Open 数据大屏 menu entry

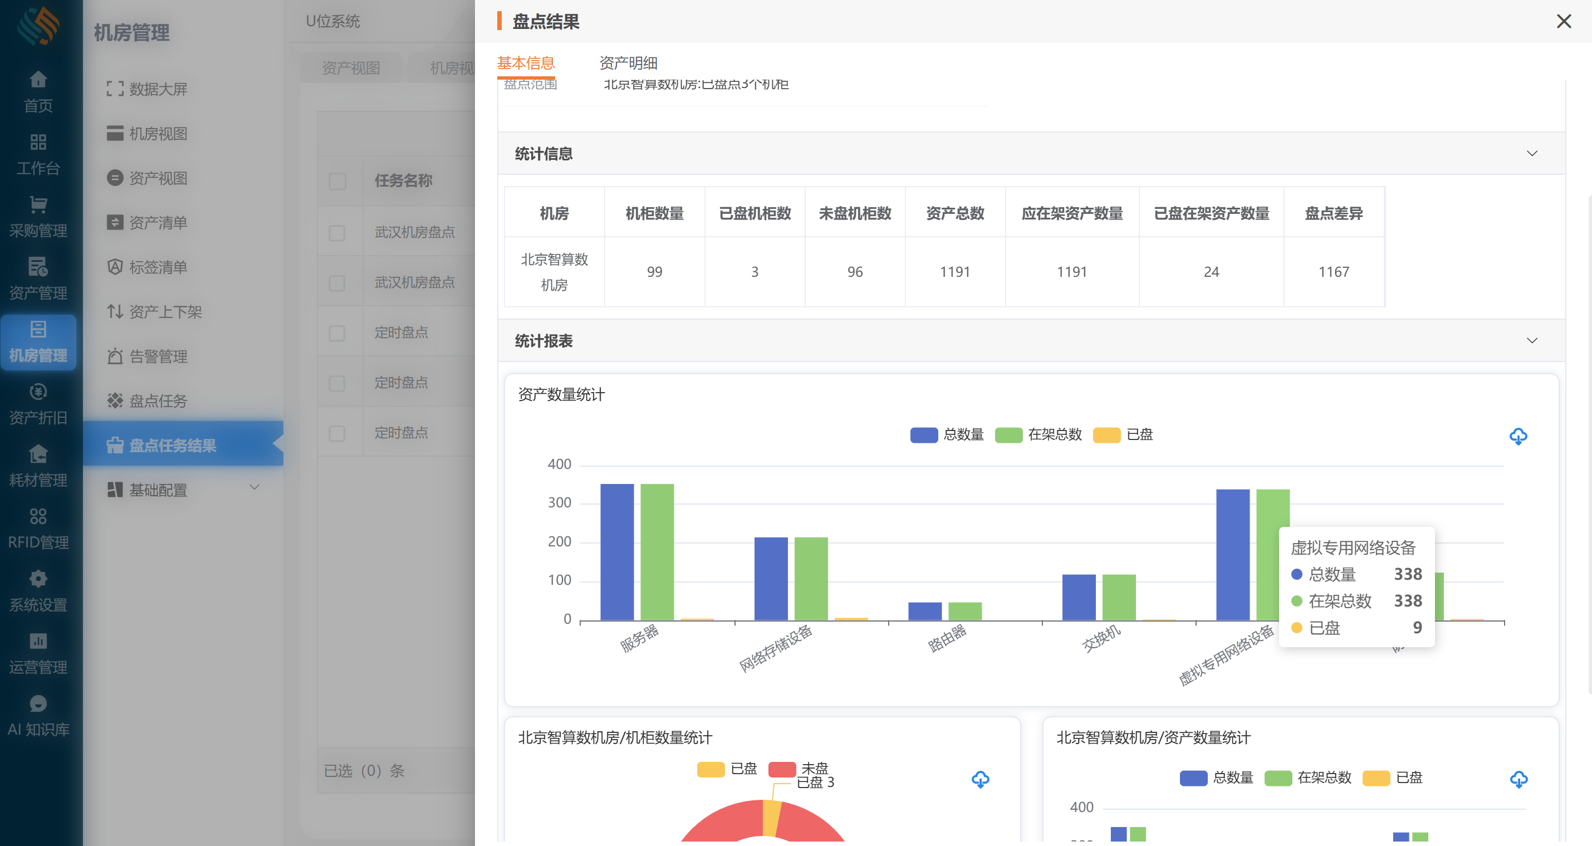click(x=158, y=89)
